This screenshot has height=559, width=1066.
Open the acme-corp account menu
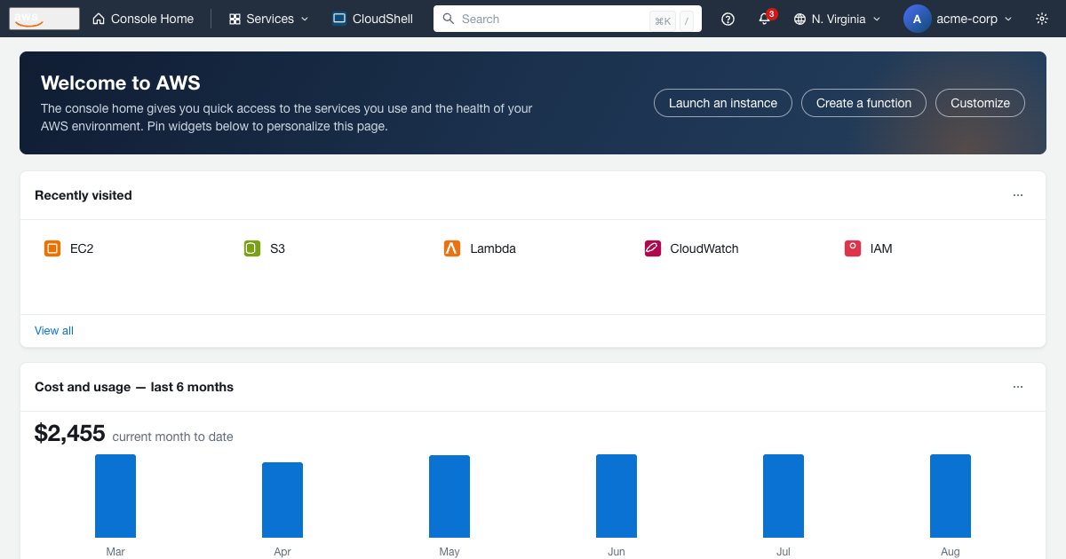click(958, 19)
